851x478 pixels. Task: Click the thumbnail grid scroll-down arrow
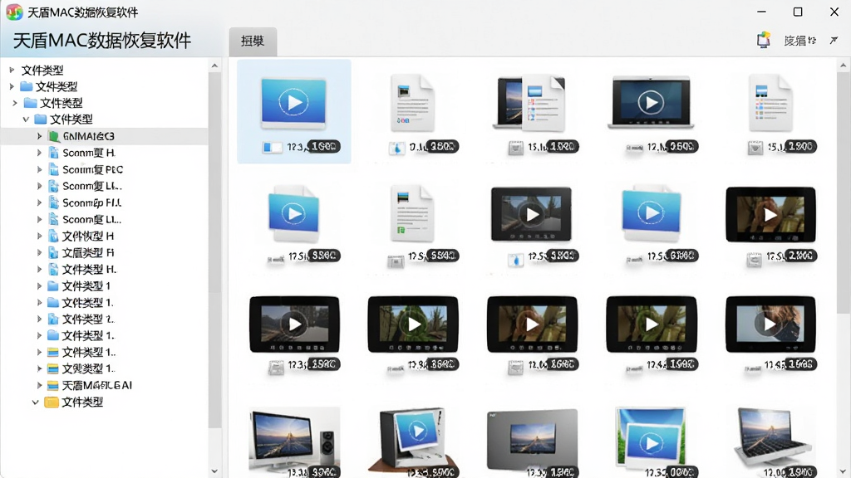point(843,471)
